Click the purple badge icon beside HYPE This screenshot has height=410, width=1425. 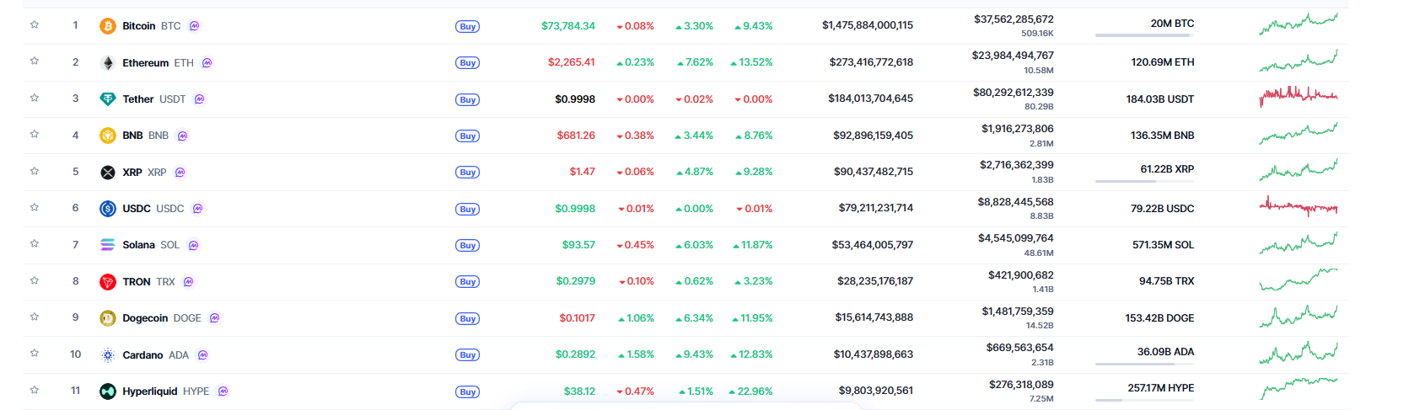click(223, 391)
